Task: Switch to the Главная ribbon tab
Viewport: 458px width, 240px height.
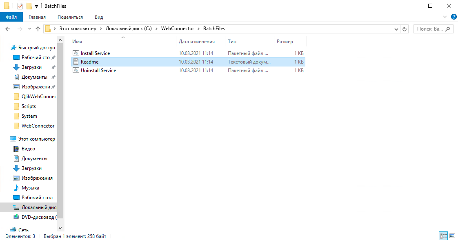Action: click(37, 17)
